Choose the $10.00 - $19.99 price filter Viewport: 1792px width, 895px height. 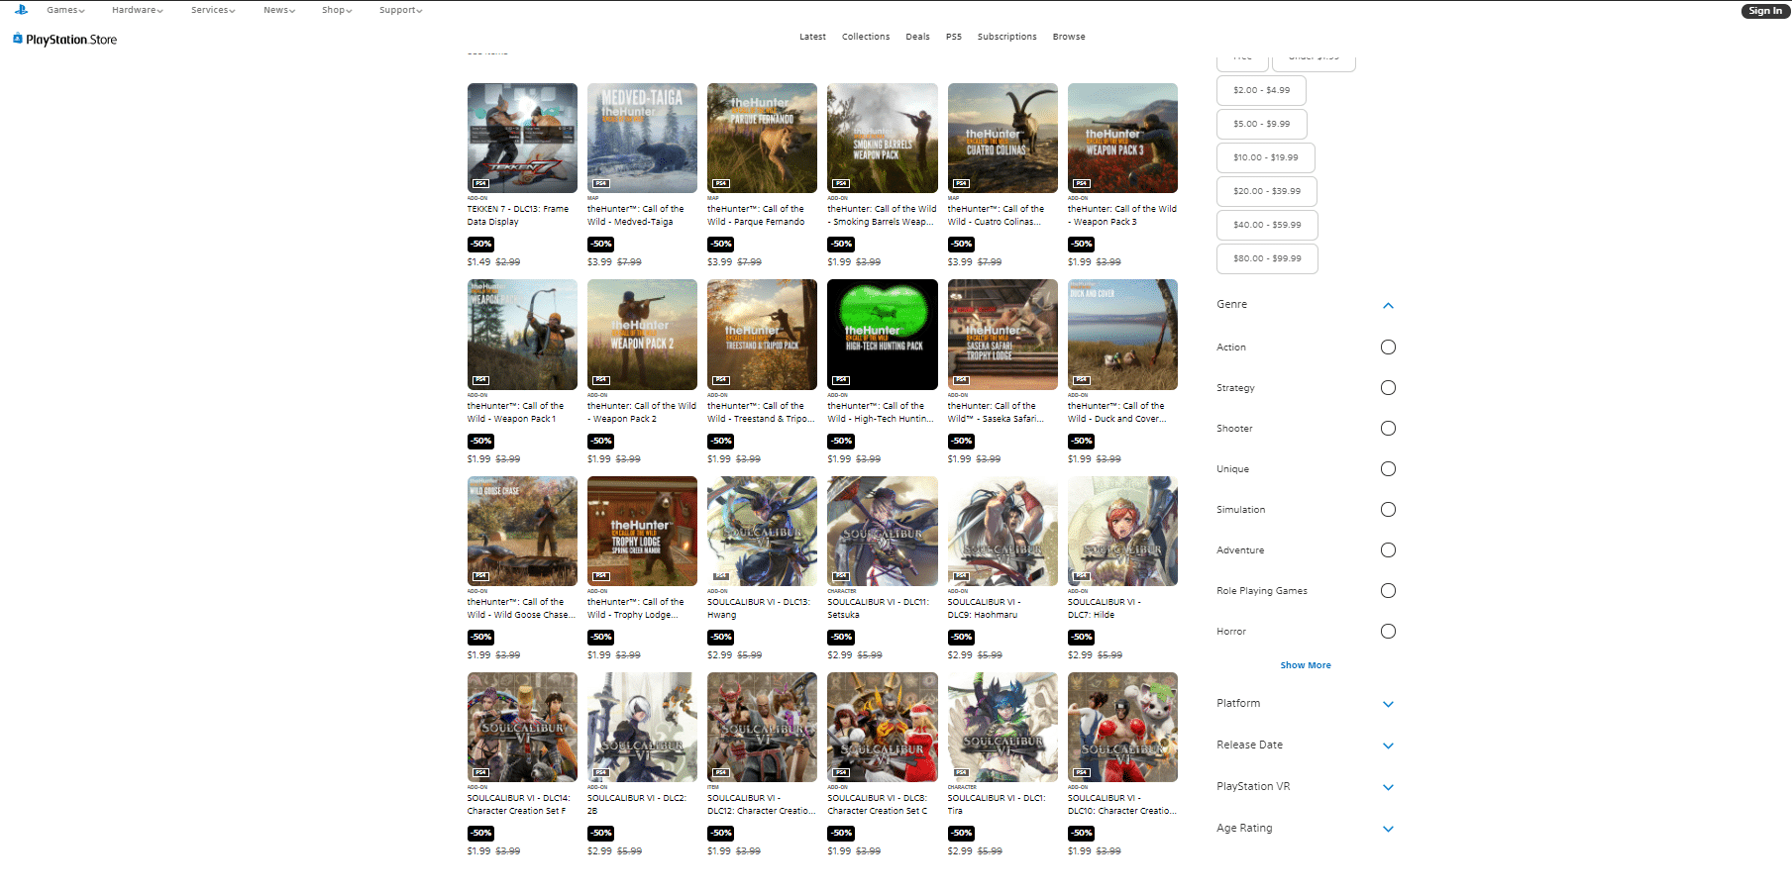pos(1265,157)
